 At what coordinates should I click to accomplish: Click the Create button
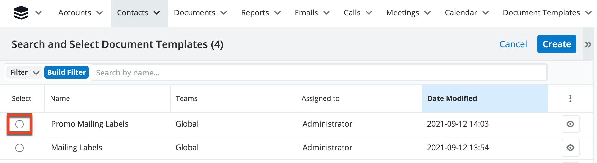pyautogui.click(x=557, y=44)
